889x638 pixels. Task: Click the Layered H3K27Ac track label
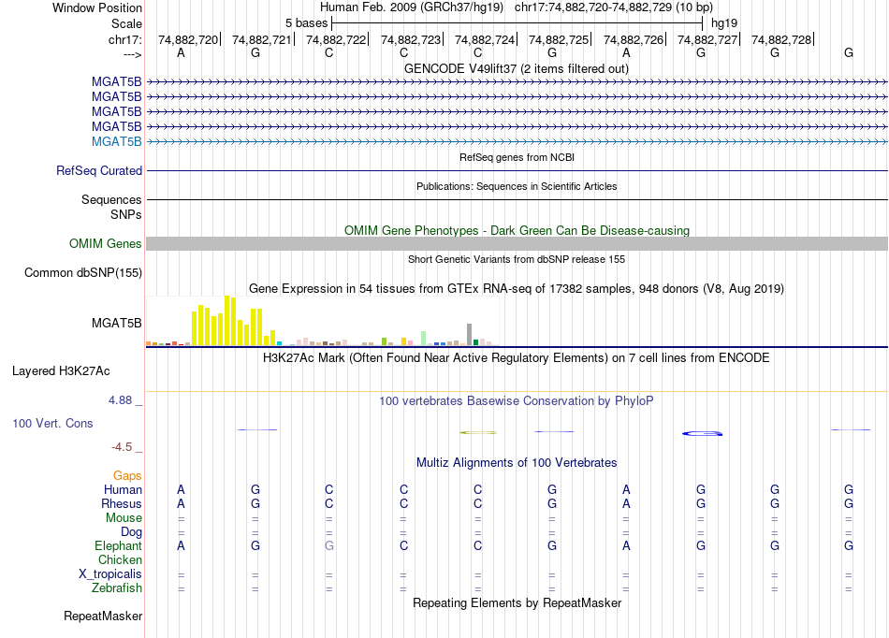coord(61,371)
